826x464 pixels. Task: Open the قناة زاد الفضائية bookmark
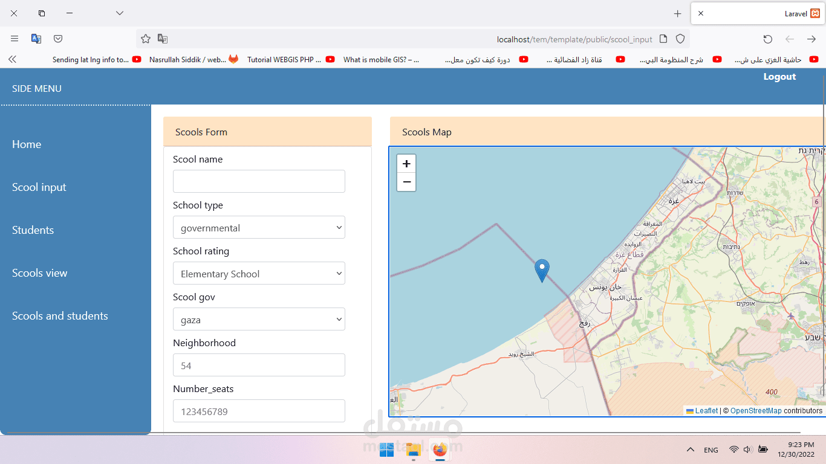(586, 59)
